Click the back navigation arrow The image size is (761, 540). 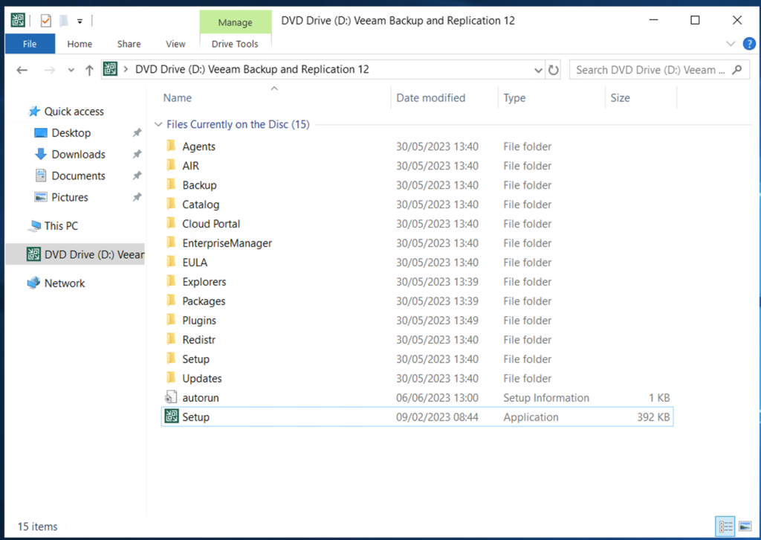(x=22, y=69)
